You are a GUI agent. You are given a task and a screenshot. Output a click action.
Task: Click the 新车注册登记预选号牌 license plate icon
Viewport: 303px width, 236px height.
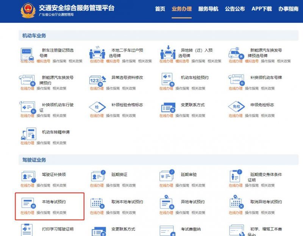[27, 53]
